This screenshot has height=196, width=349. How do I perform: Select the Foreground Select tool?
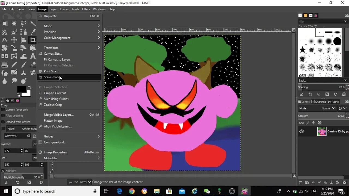coord(14,32)
